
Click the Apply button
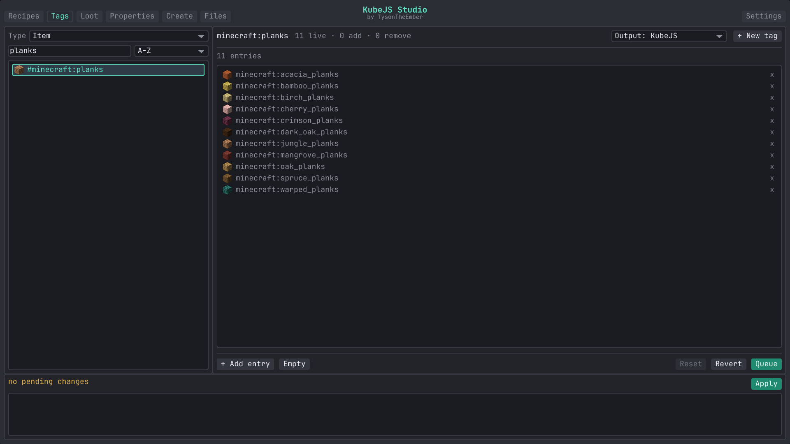tap(767, 384)
